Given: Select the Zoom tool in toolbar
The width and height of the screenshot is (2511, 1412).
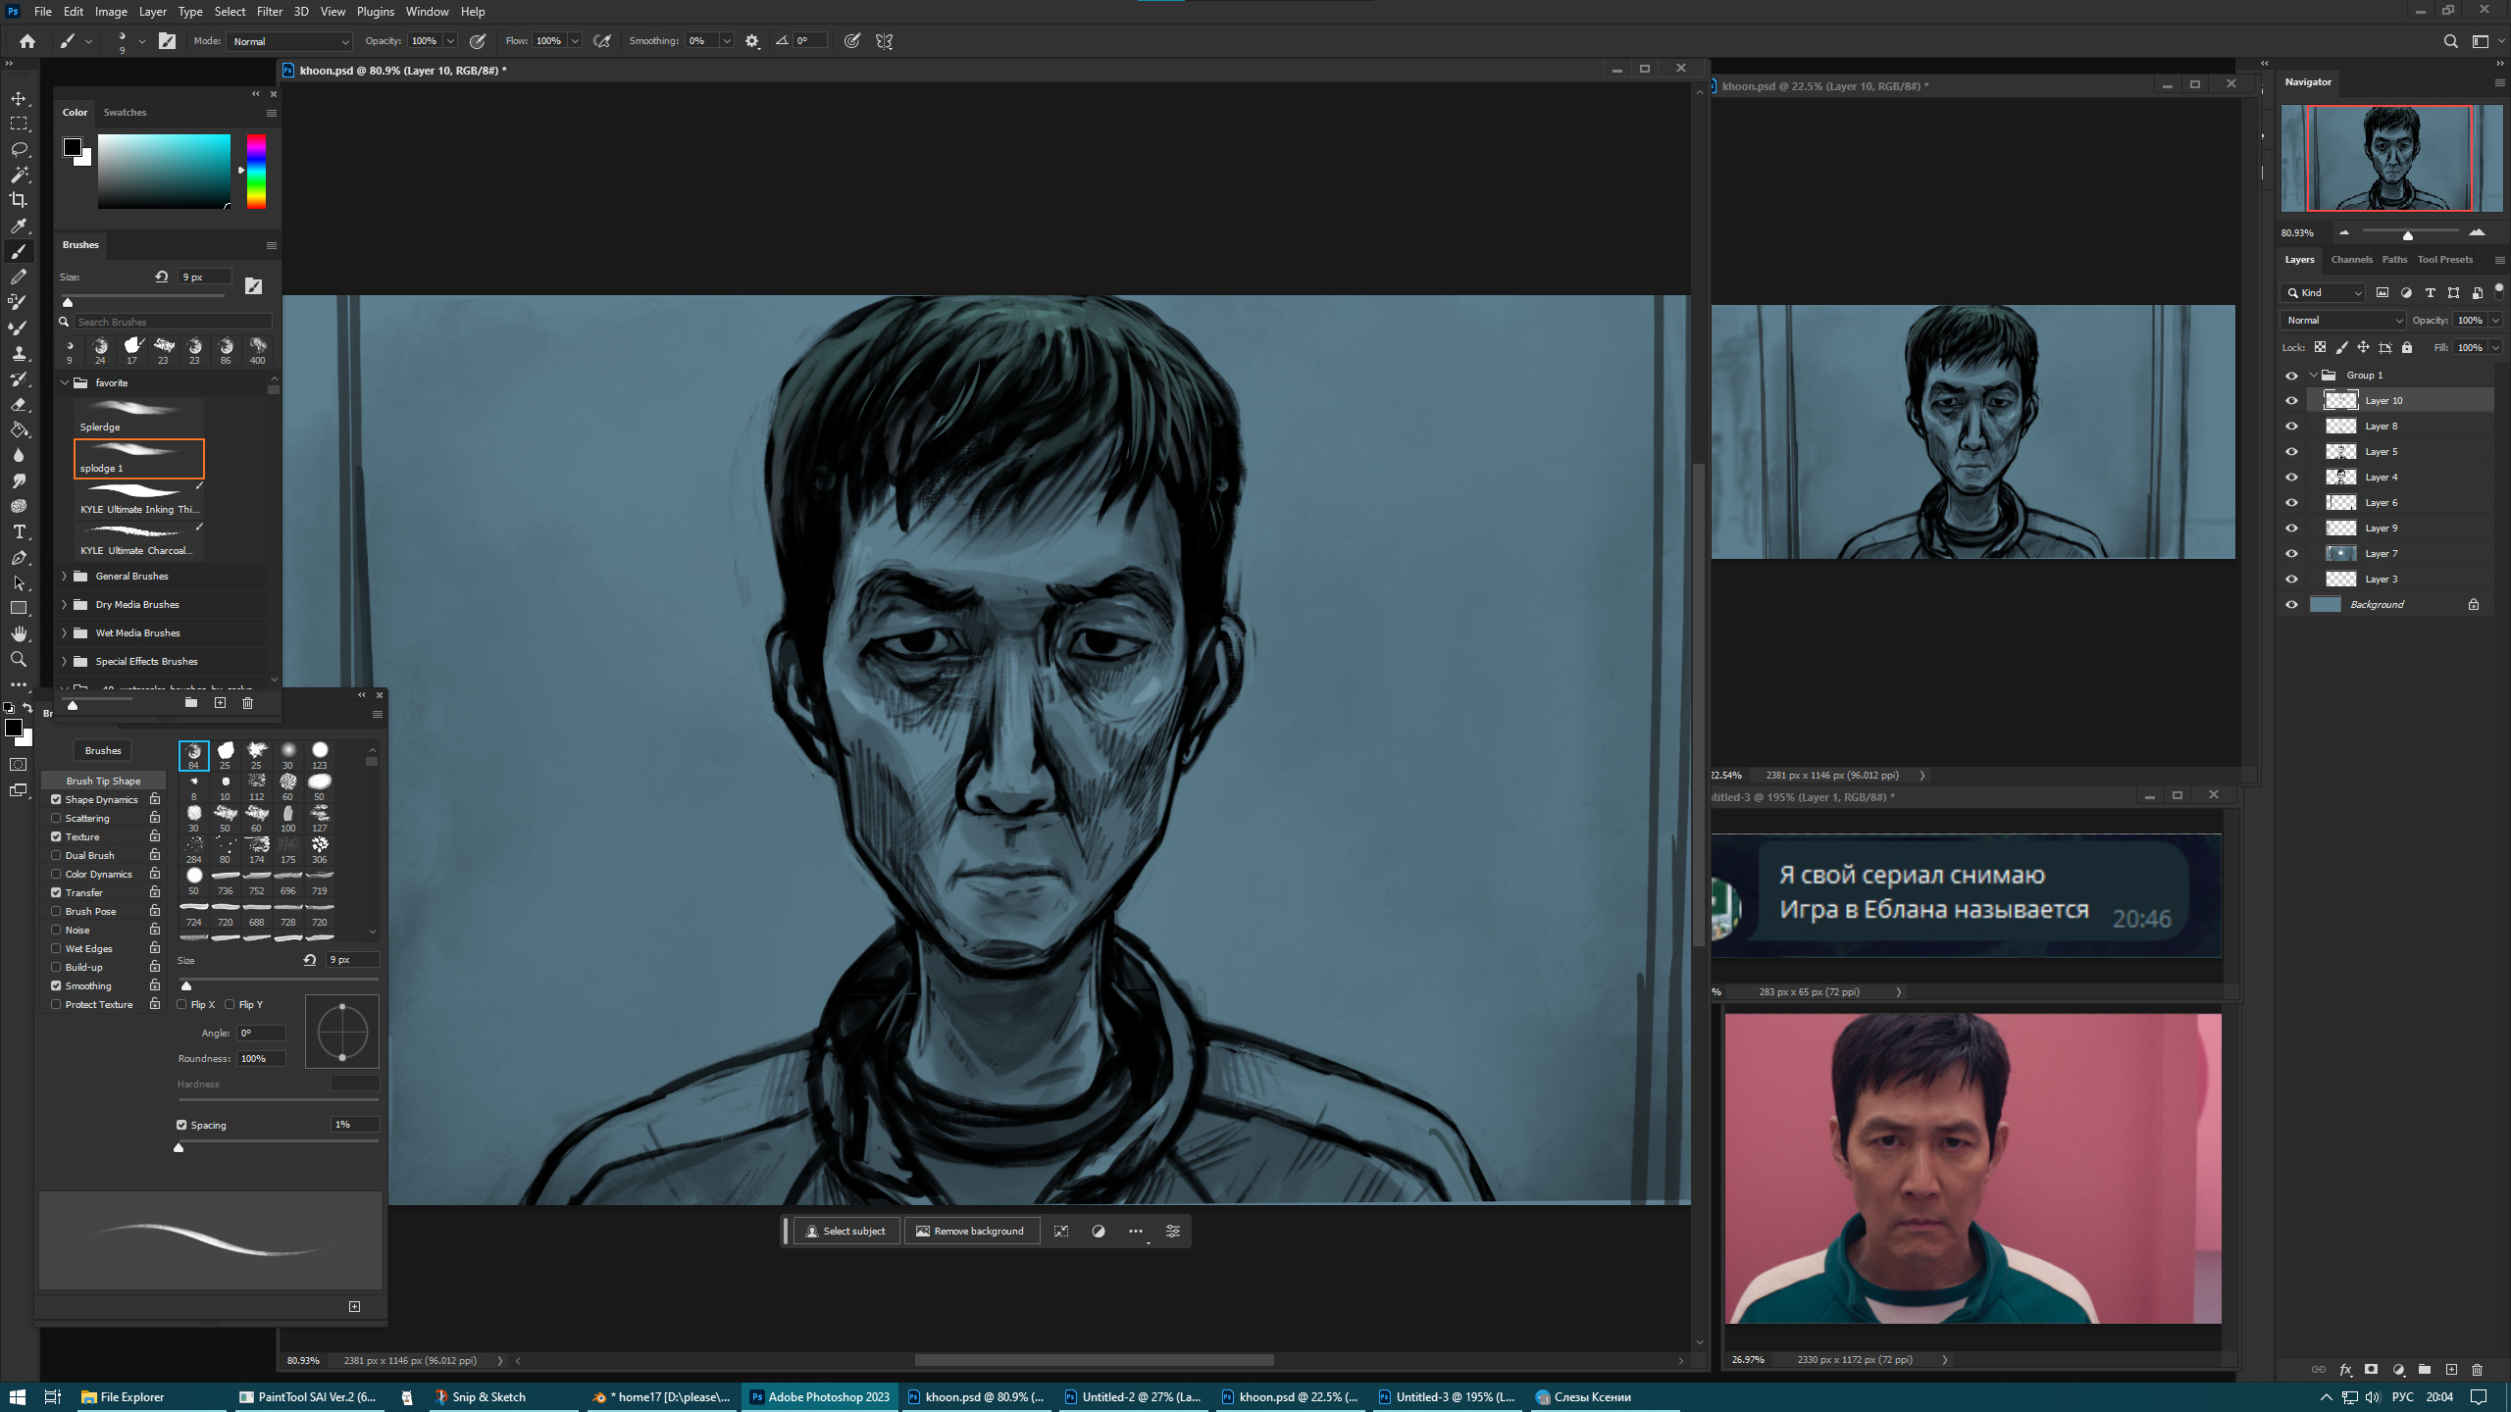Looking at the screenshot, I should [x=19, y=659].
